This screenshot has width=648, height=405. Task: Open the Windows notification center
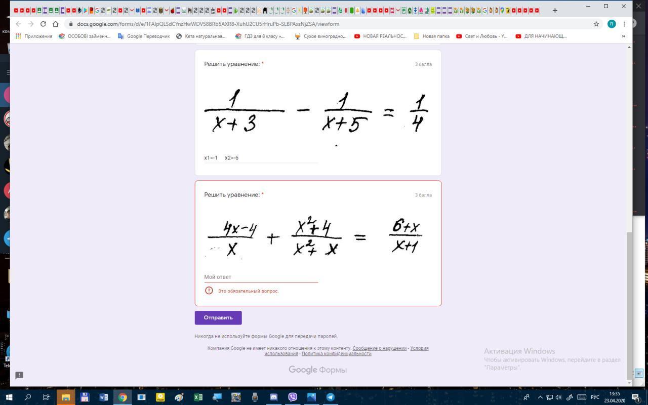(636, 397)
